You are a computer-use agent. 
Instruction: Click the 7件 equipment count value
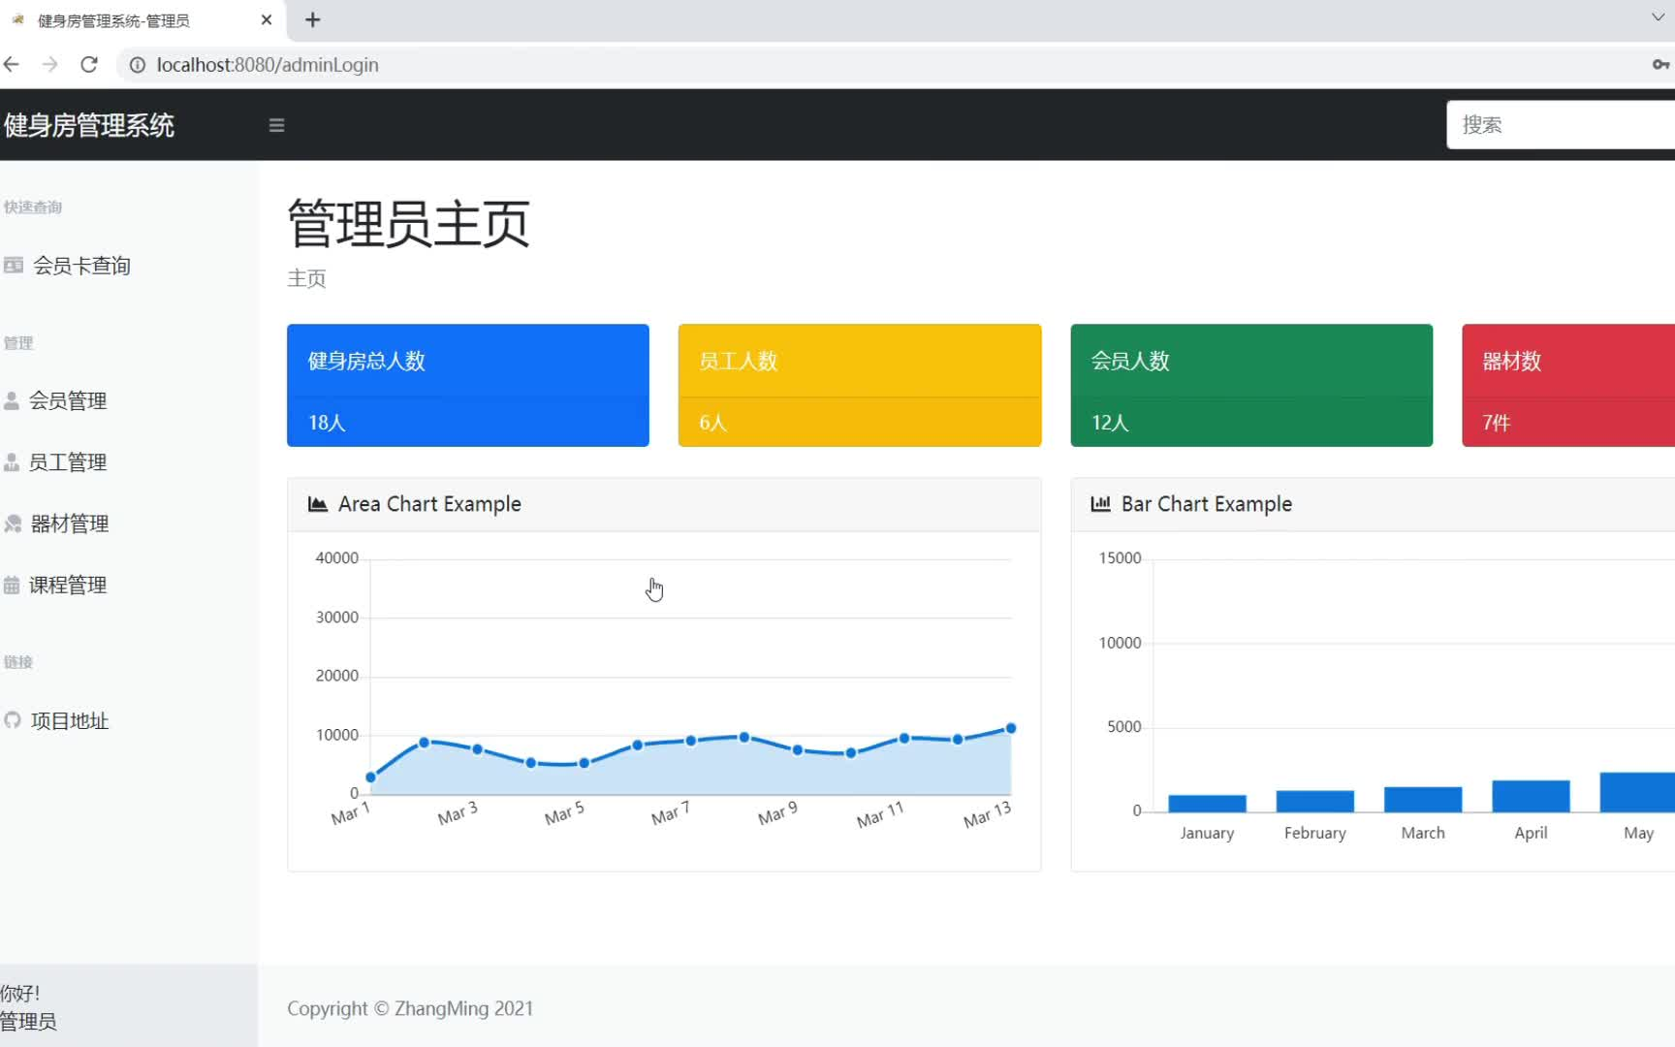1496,423
